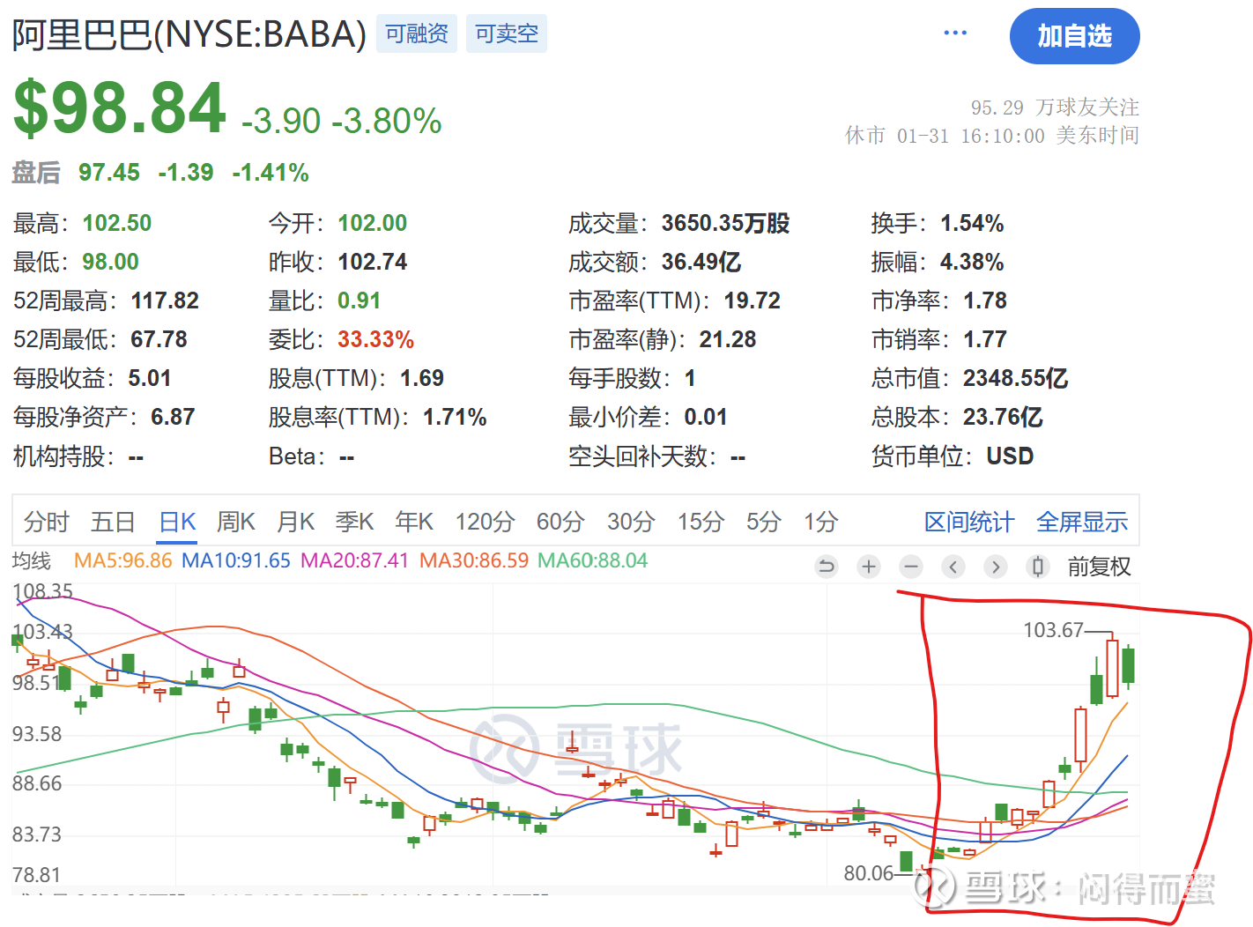Click the MA5:96.86 moving average label
Image resolution: width=1253 pixels, height=927 pixels.
point(123,560)
